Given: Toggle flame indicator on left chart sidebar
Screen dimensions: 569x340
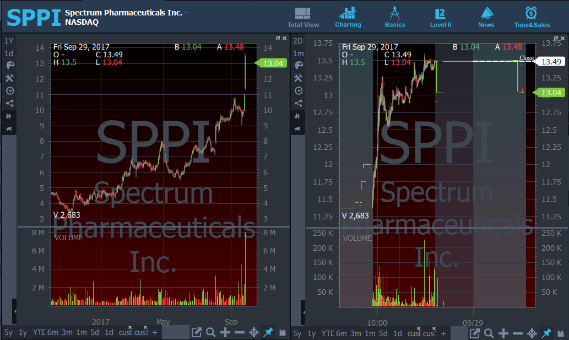Looking at the screenshot, I should click(9, 116).
